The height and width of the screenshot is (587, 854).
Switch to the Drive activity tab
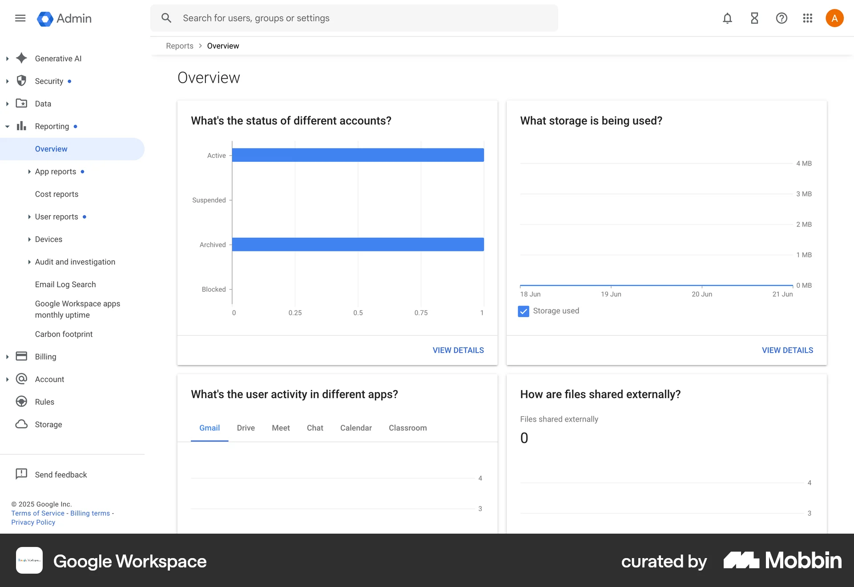pos(246,428)
